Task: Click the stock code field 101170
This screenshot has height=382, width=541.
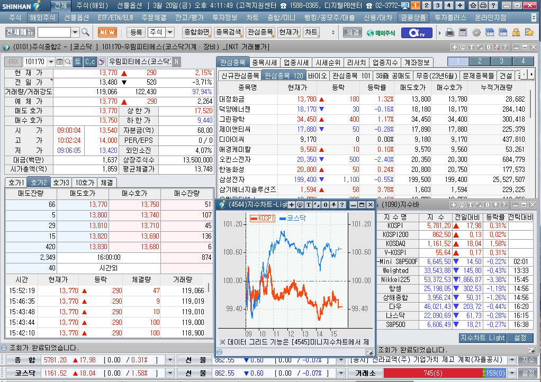Action: tap(35, 62)
